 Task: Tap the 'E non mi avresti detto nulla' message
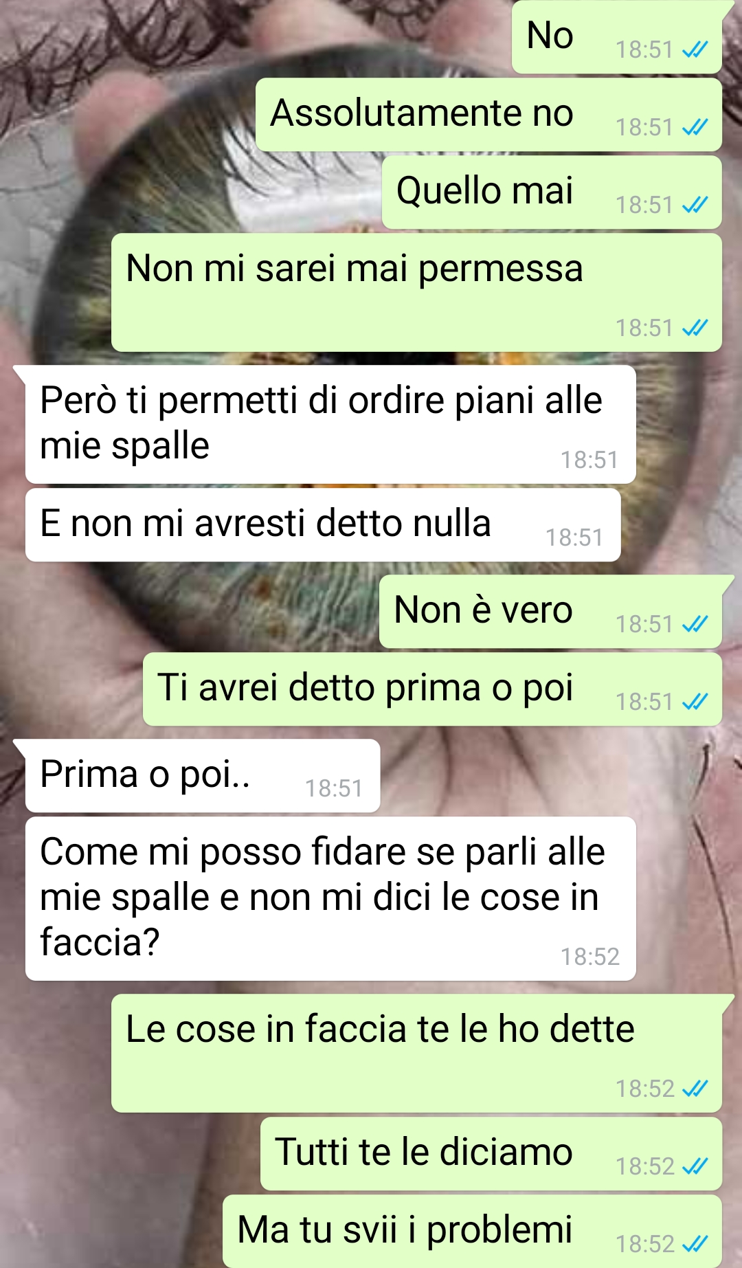point(323,525)
